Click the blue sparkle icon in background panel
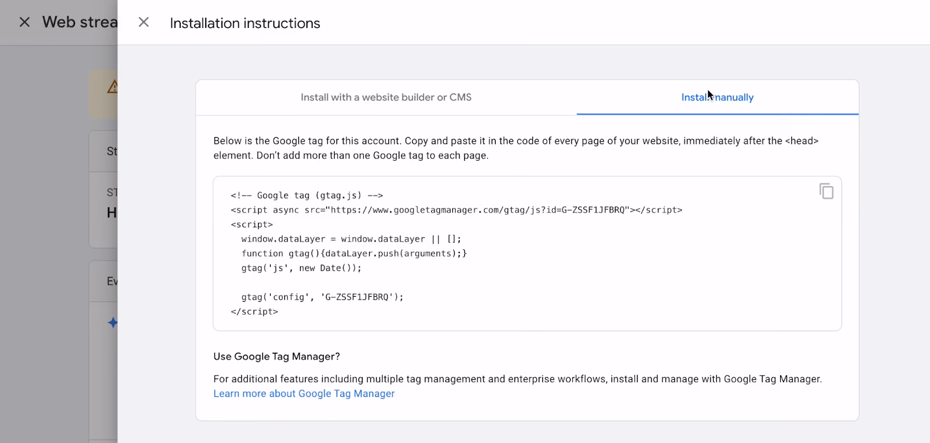Screen dimensions: 930x443 coord(113,323)
